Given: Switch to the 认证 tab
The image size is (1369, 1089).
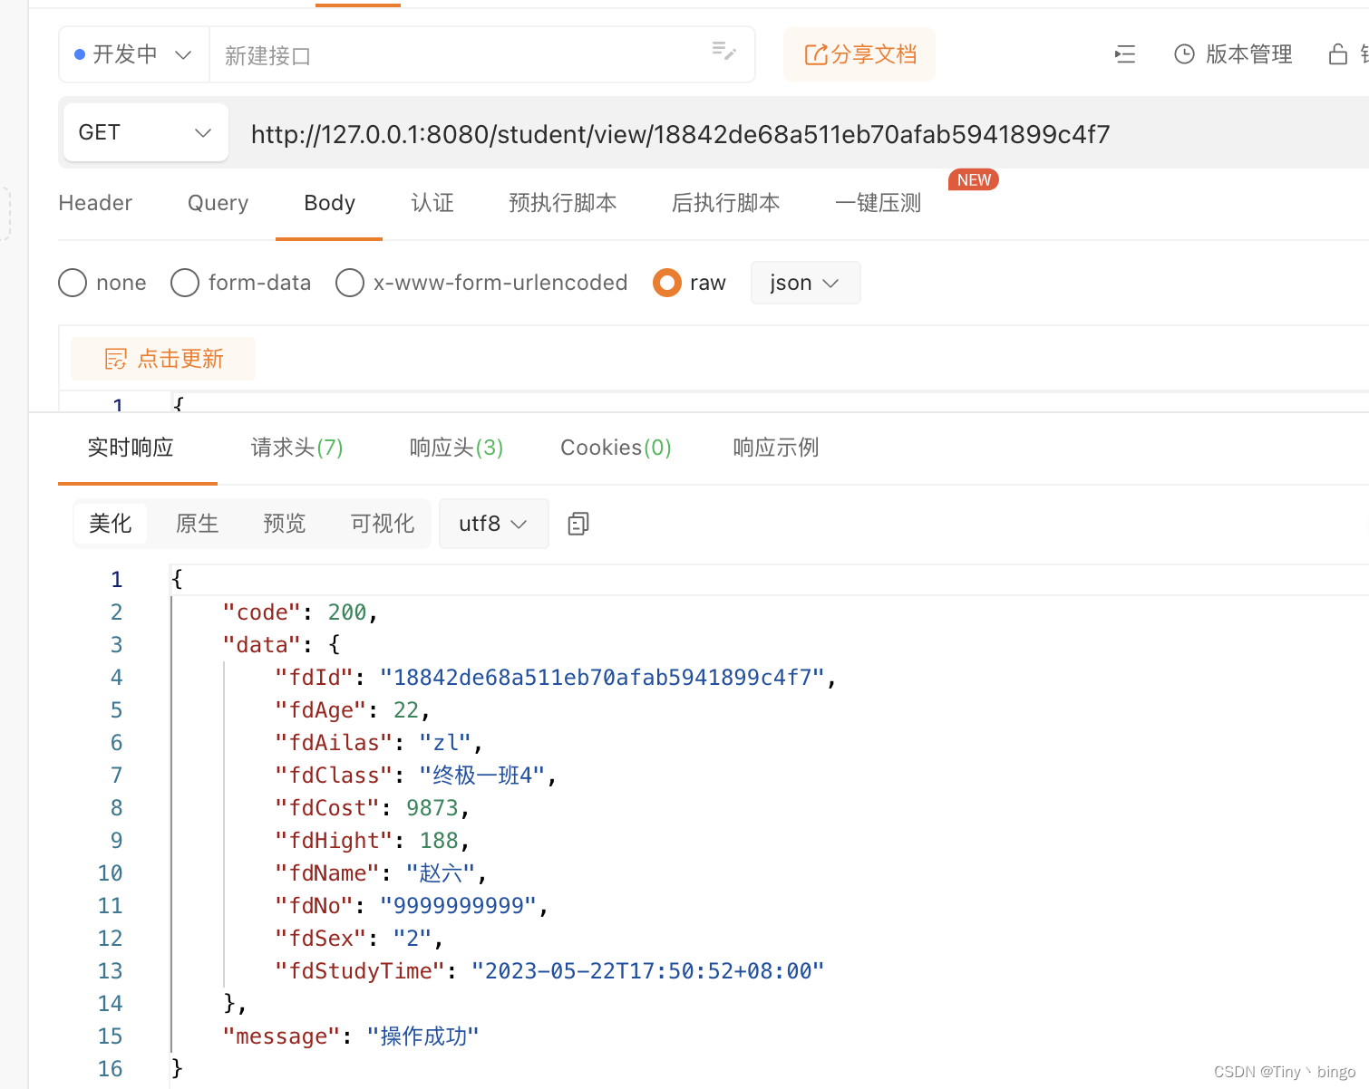Looking at the screenshot, I should tap(432, 203).
